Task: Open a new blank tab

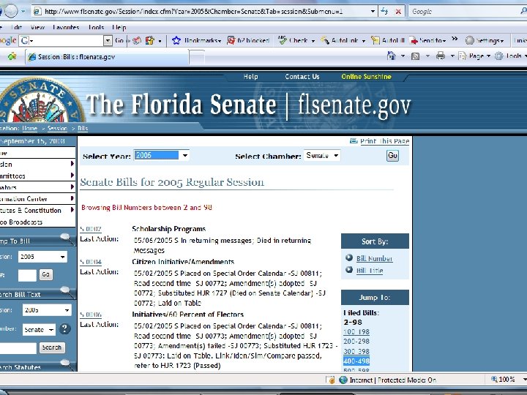Action: point(197,57)
